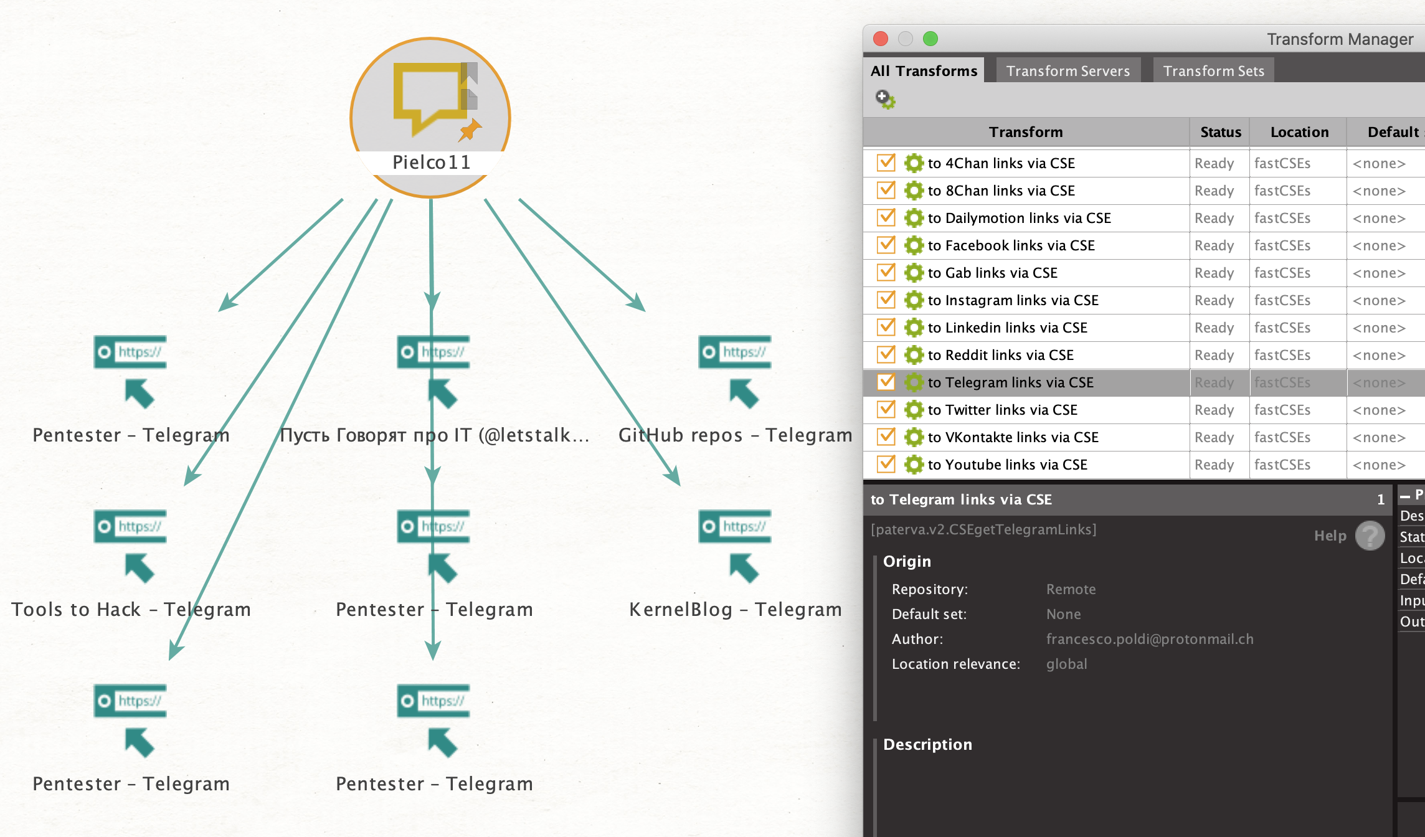This screenshot has width=1425, height=837.
Task: Sort by the Transform column header
Action: pos(1026,132)
